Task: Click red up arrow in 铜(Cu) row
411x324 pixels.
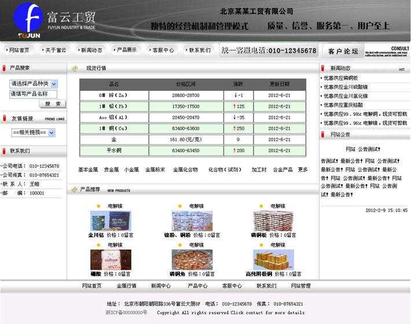Action: (234, 128)
